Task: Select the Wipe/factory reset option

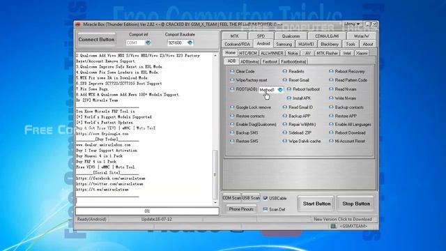Action: (249, 80)
